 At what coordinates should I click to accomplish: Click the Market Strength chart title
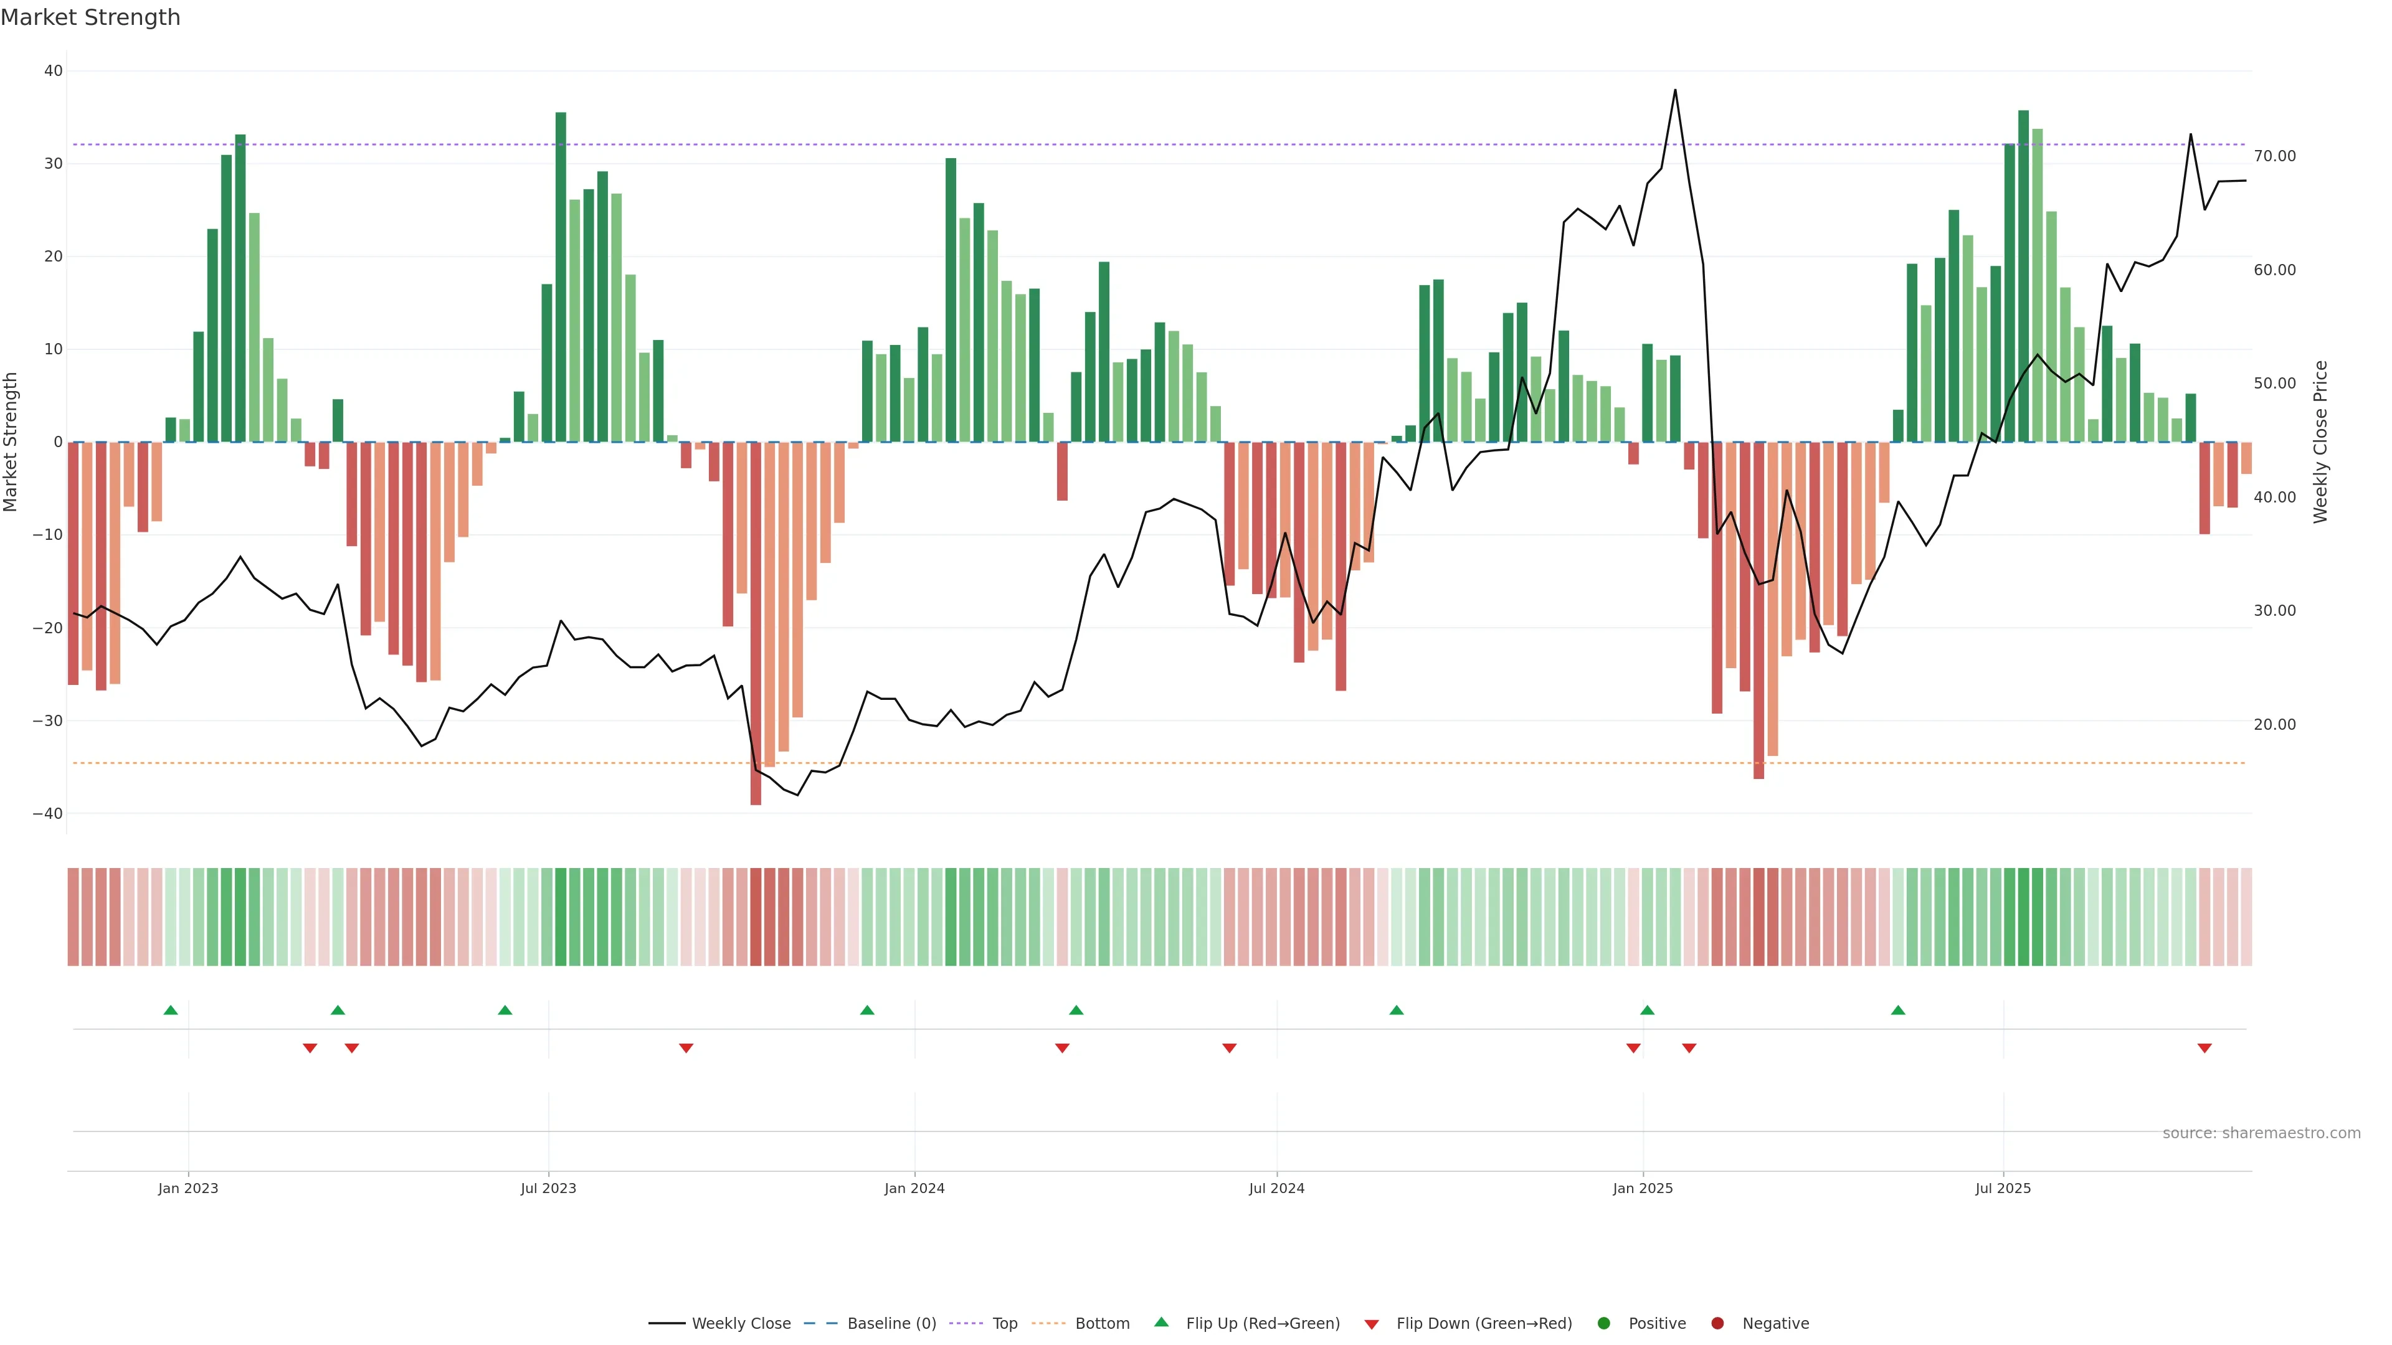pyautogui.click(x=90, y=17)
